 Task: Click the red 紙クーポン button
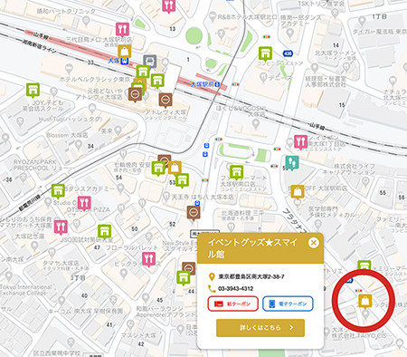(x=232, y=304)
